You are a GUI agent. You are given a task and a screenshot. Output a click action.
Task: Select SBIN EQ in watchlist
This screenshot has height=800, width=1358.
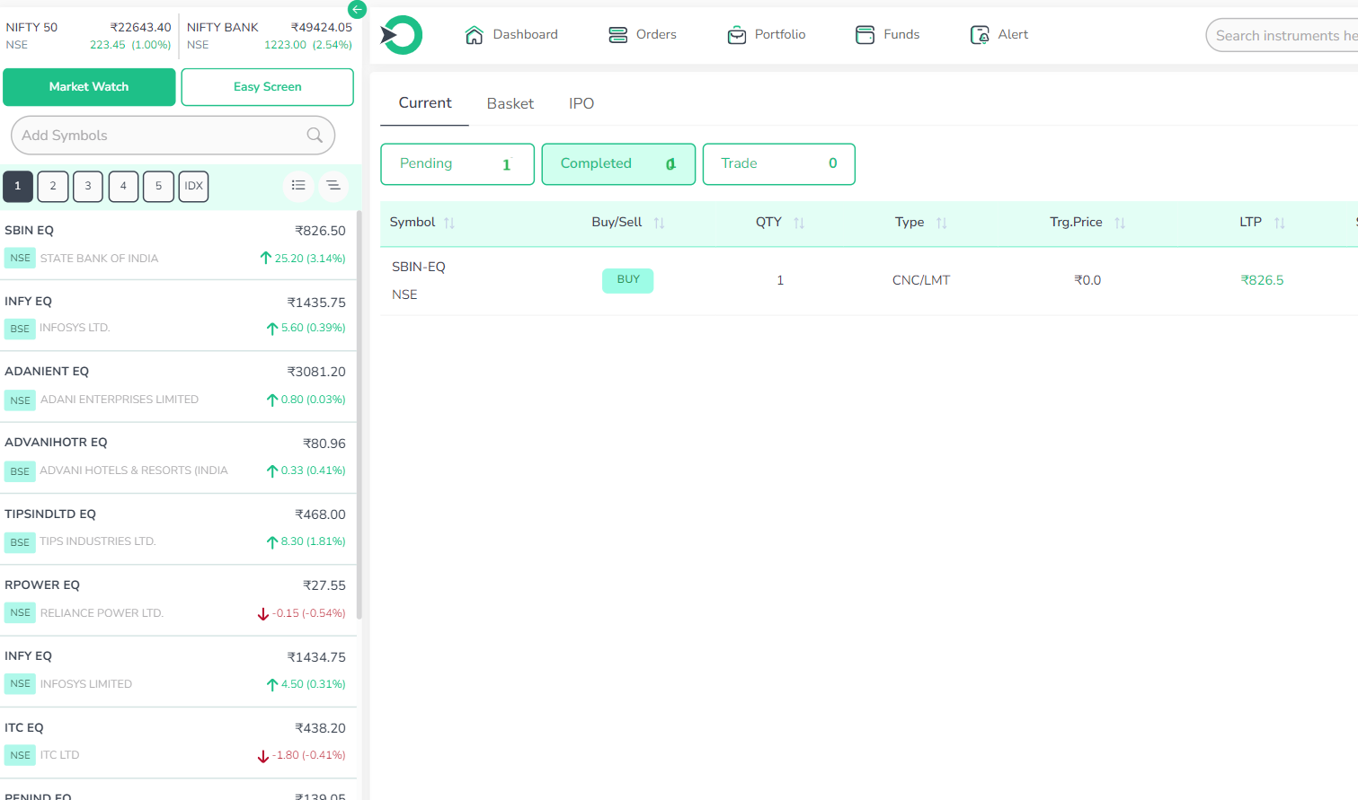(178, 245)
